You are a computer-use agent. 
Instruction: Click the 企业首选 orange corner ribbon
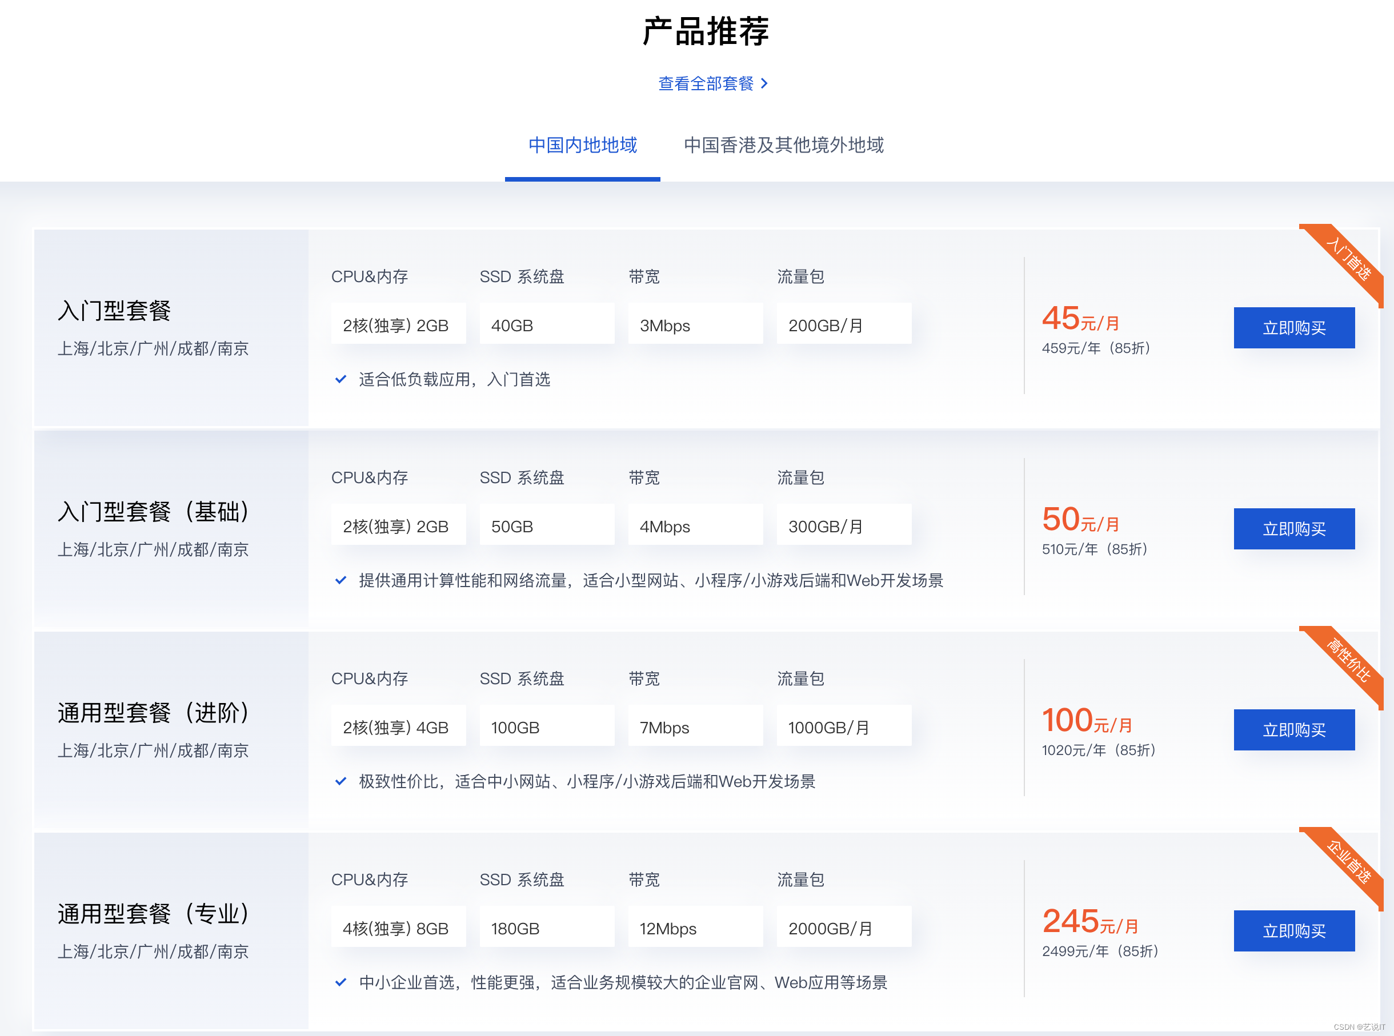(1349, 862)
